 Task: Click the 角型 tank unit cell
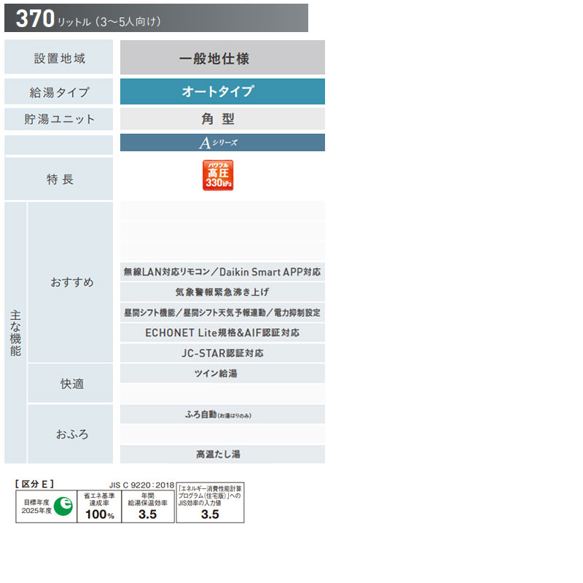[222, 119]
